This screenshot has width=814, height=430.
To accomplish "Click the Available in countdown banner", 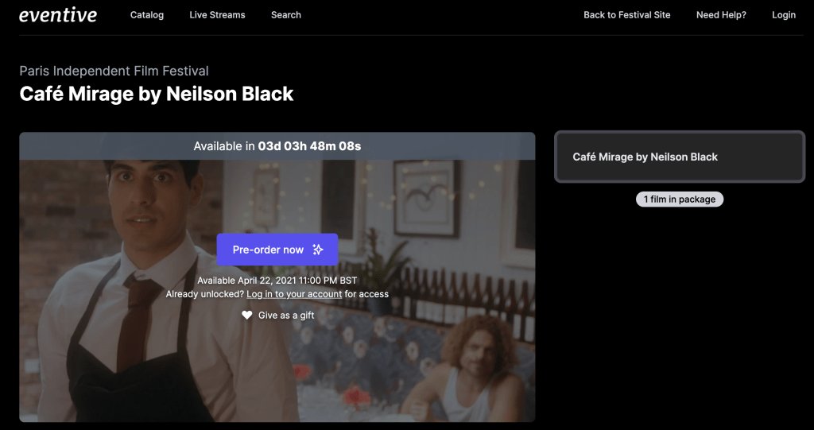I will [277, 146].
